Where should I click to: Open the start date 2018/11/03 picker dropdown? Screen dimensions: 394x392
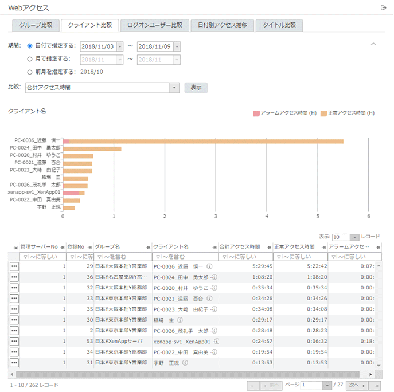tap(119, 46)
